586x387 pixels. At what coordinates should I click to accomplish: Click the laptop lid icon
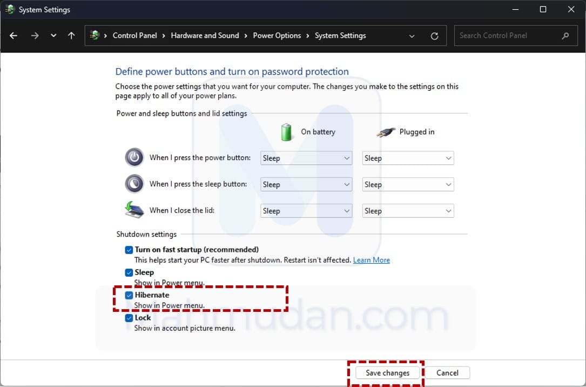click(x=134, y=210)
